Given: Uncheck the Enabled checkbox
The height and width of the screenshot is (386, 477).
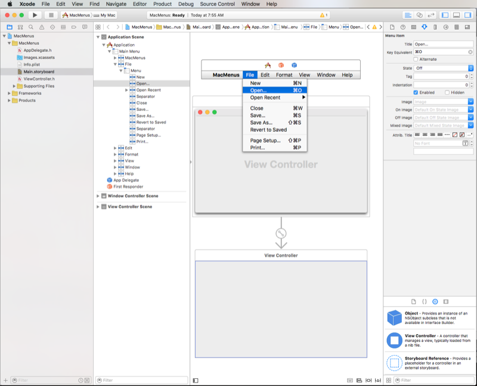Looking at the screenshot, I should click(x=416, y=92).
